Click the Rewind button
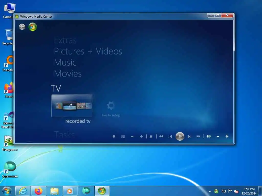Screen dimensions: 262x196 pos(161,136)
